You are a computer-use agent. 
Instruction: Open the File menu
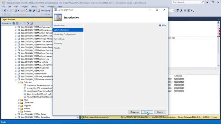pyautogui.click(x=3, y=7)
